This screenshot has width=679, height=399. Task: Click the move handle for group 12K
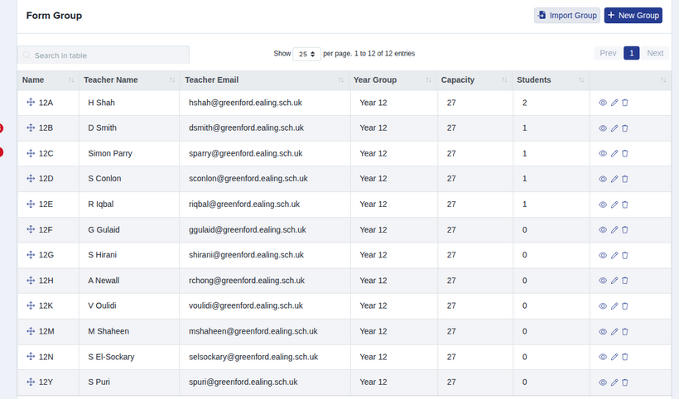[31, 305]
